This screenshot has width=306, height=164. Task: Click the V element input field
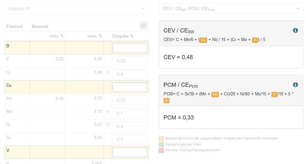(x=130, y=152)
